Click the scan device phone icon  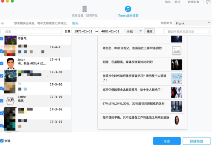coord(85,9)
